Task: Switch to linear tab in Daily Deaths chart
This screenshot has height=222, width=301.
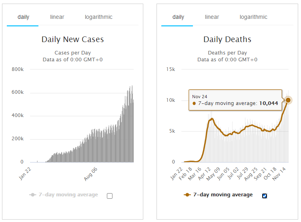Action: point(212,17)
